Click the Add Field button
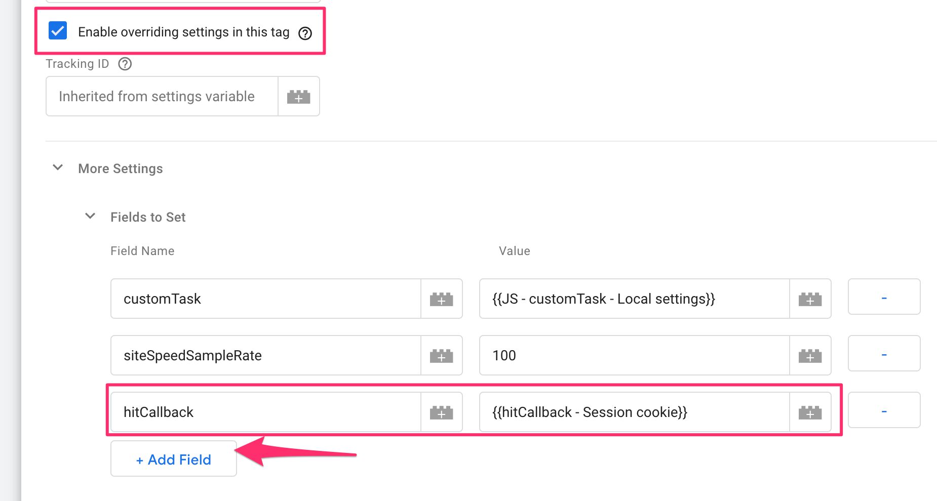The height and width of the screenshot is (501, 937). (x=174, y=458)
